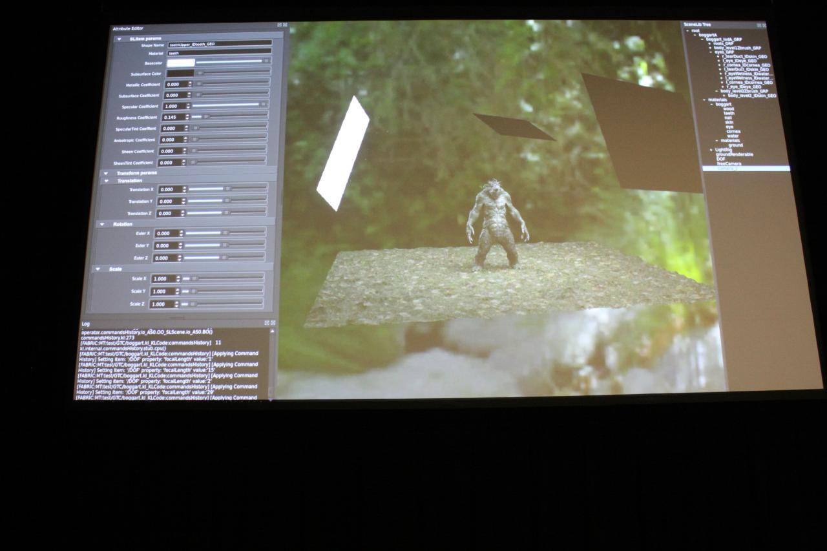Image resolution: width=827 pixels, height=551 pixels.
Task: Open the white Basecolor swatch
Action: tap(181, 63)
